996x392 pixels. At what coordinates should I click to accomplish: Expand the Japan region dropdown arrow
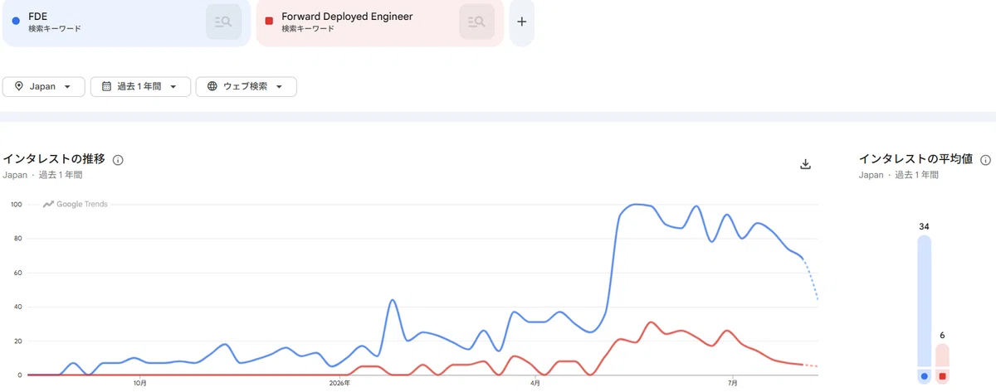tap(67, 87)
